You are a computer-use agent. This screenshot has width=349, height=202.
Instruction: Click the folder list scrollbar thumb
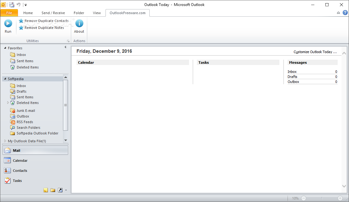[66, 105]
